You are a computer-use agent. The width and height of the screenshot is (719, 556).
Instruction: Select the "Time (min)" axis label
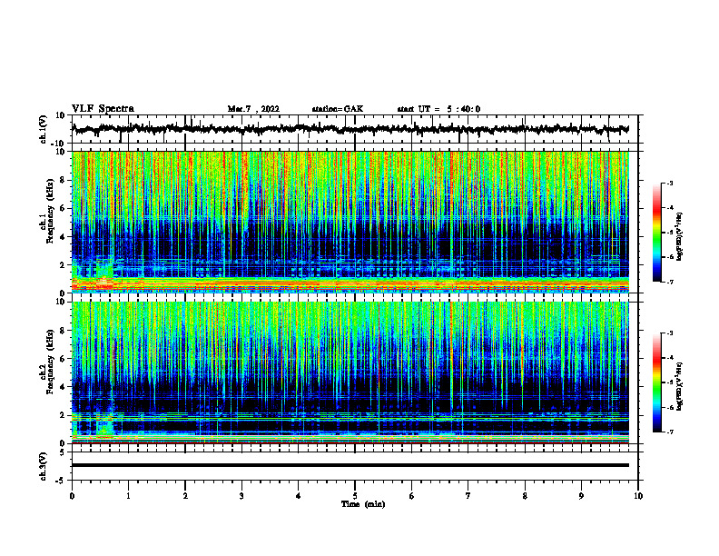(x=363, y=504)
